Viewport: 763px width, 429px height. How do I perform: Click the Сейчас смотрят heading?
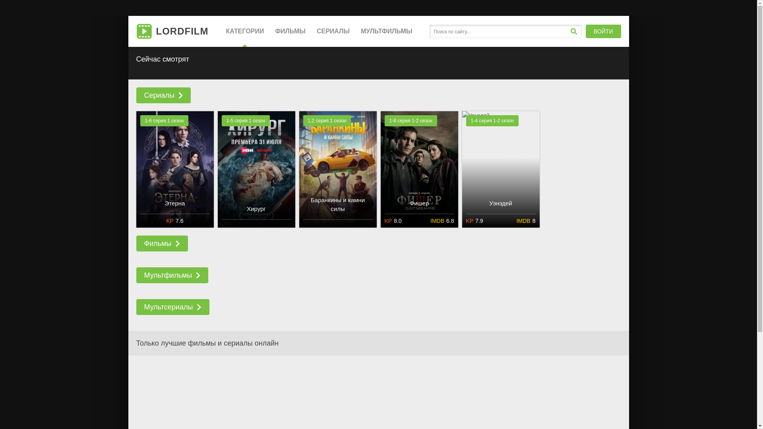pyautogui.click(x=163, y=59)
